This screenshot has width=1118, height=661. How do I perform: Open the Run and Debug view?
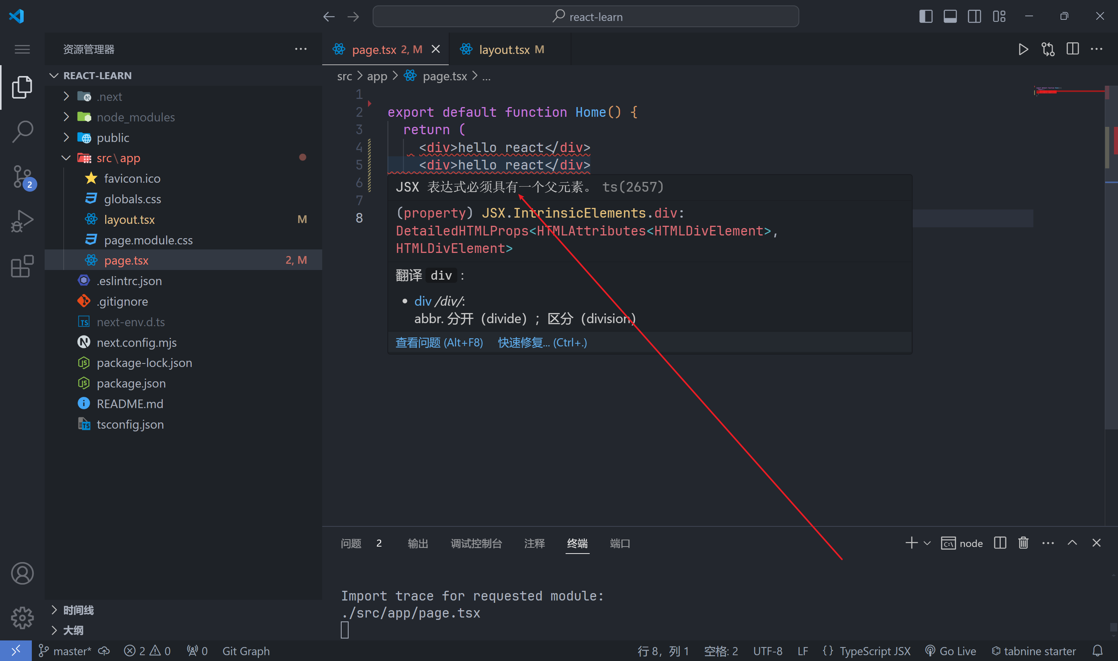(x=22, y=221)
